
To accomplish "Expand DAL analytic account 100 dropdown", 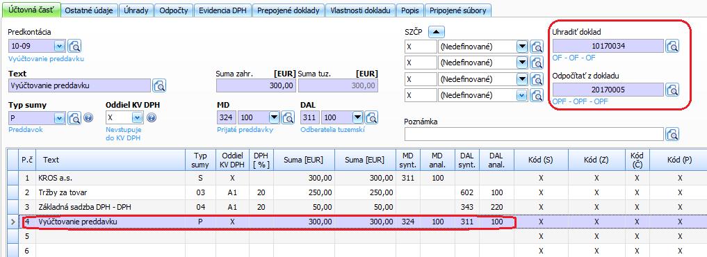I will (x=357, y=118).
